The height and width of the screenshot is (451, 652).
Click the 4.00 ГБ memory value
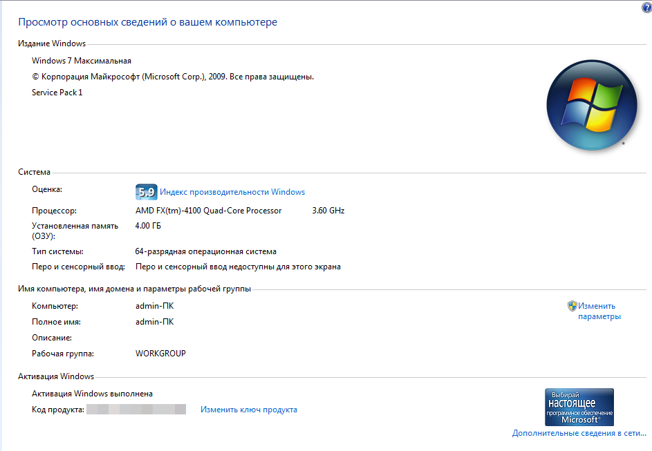tap(148, 226)
